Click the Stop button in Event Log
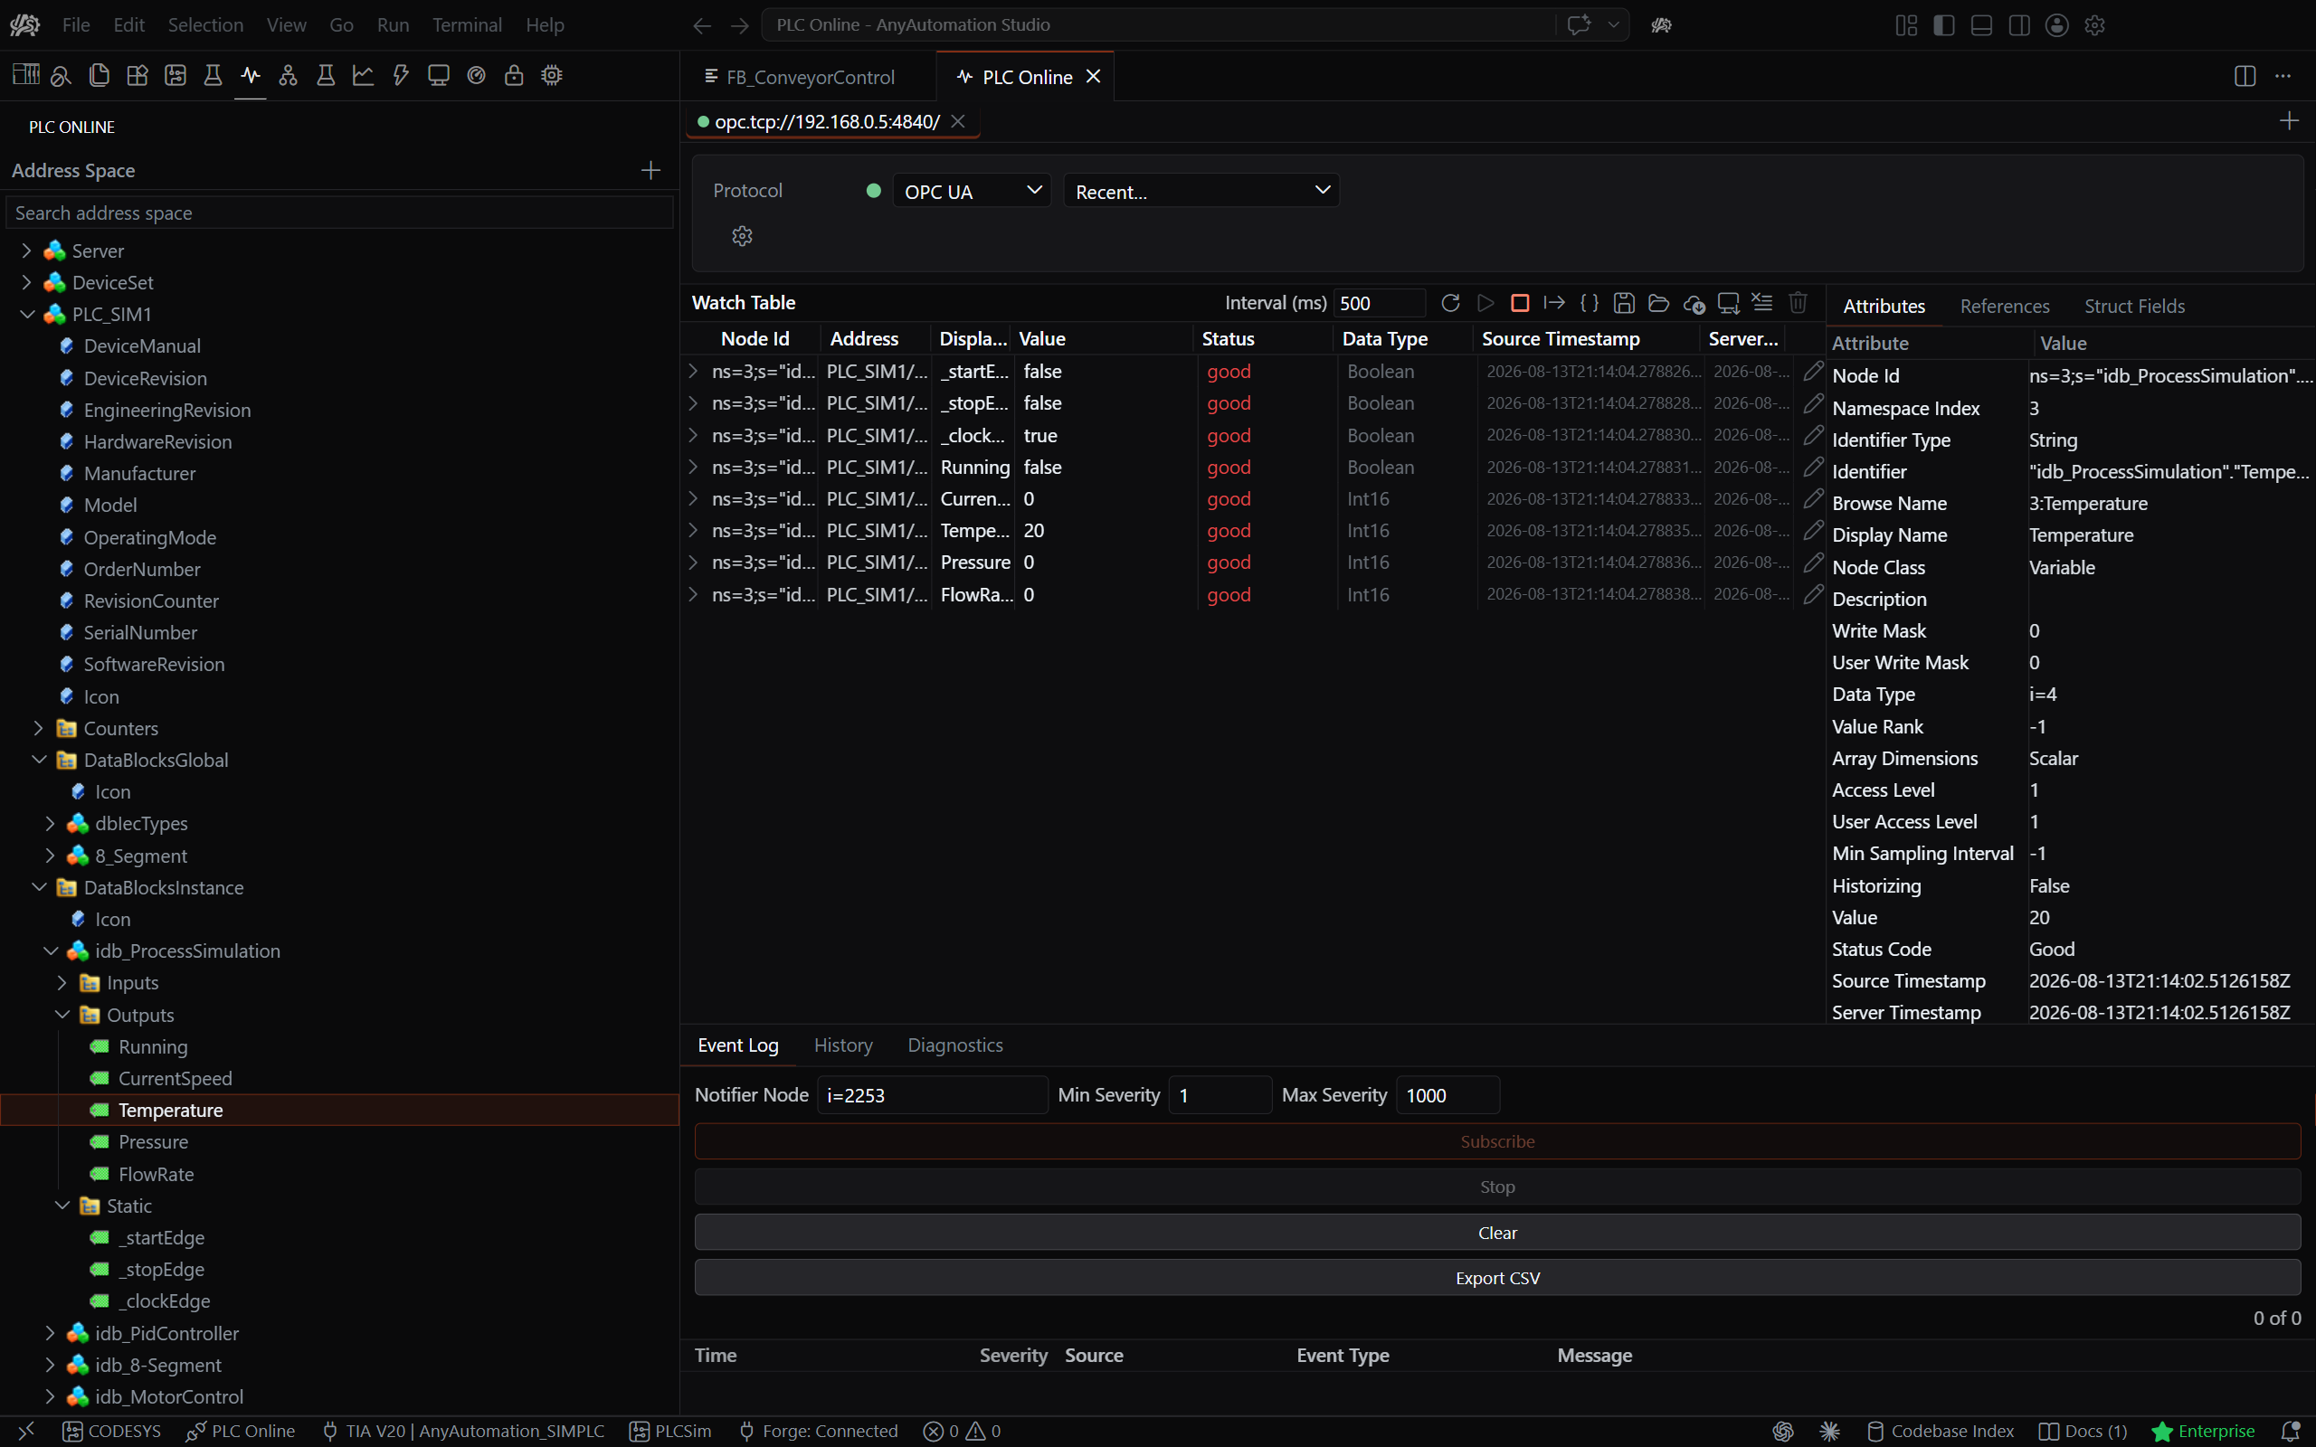The height and width of the screenshot is (1447, 2316). pos(1498,1187)
